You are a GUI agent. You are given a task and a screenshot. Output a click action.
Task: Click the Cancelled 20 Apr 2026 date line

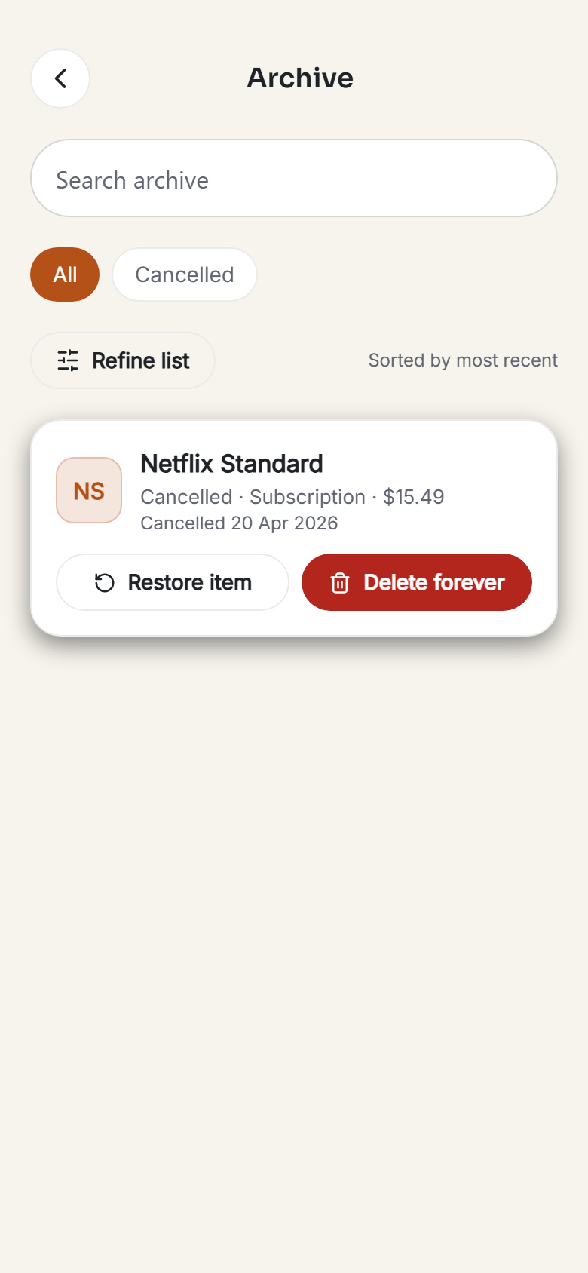(x=239, y=523)
